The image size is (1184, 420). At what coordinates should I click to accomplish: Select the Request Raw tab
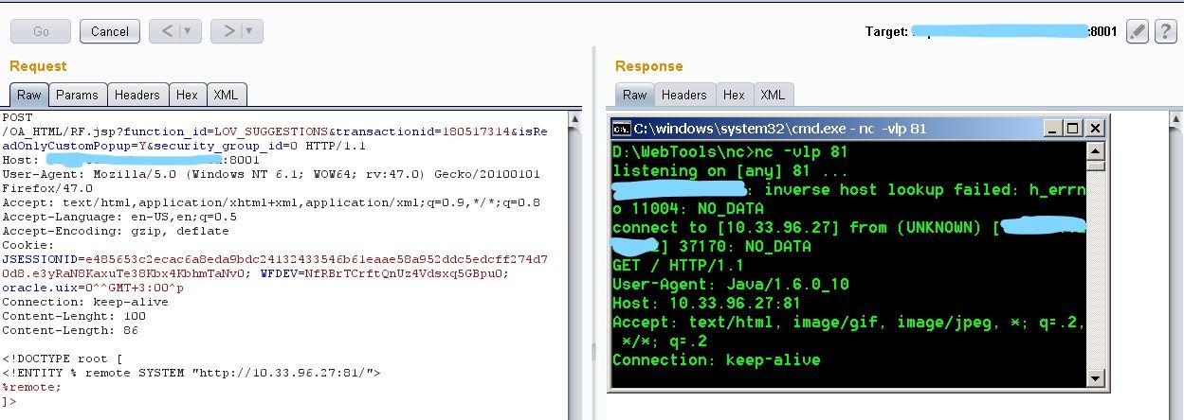(x=29, y=95)
